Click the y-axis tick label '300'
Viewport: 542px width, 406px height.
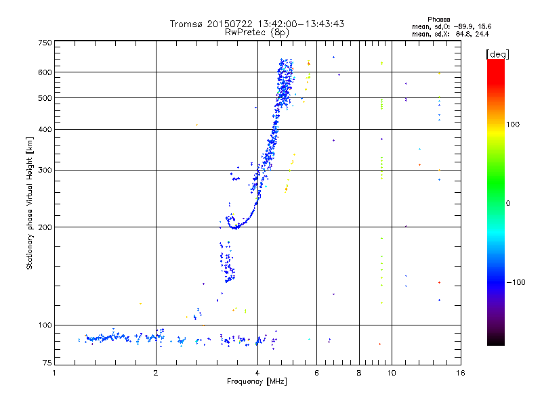45,170
